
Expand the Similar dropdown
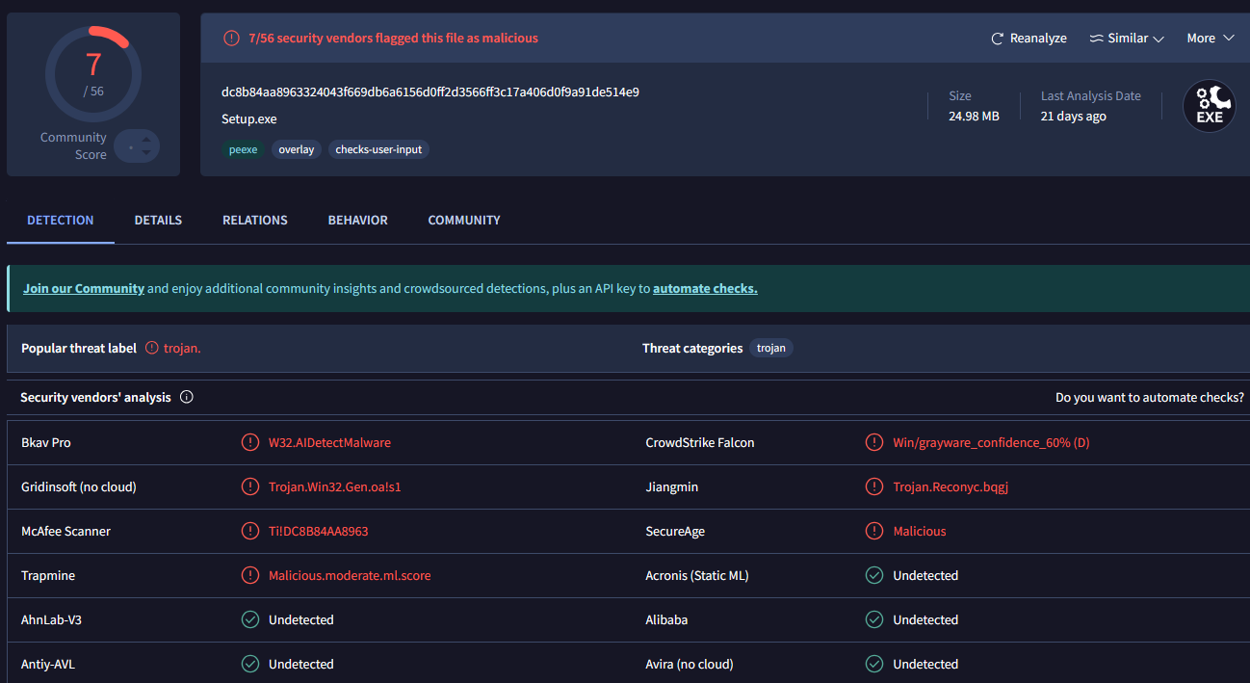(1127, 39)
